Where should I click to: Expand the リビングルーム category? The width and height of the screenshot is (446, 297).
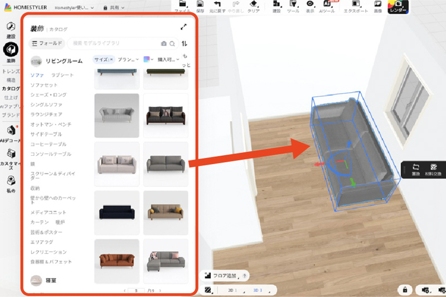tap(57, 61)
